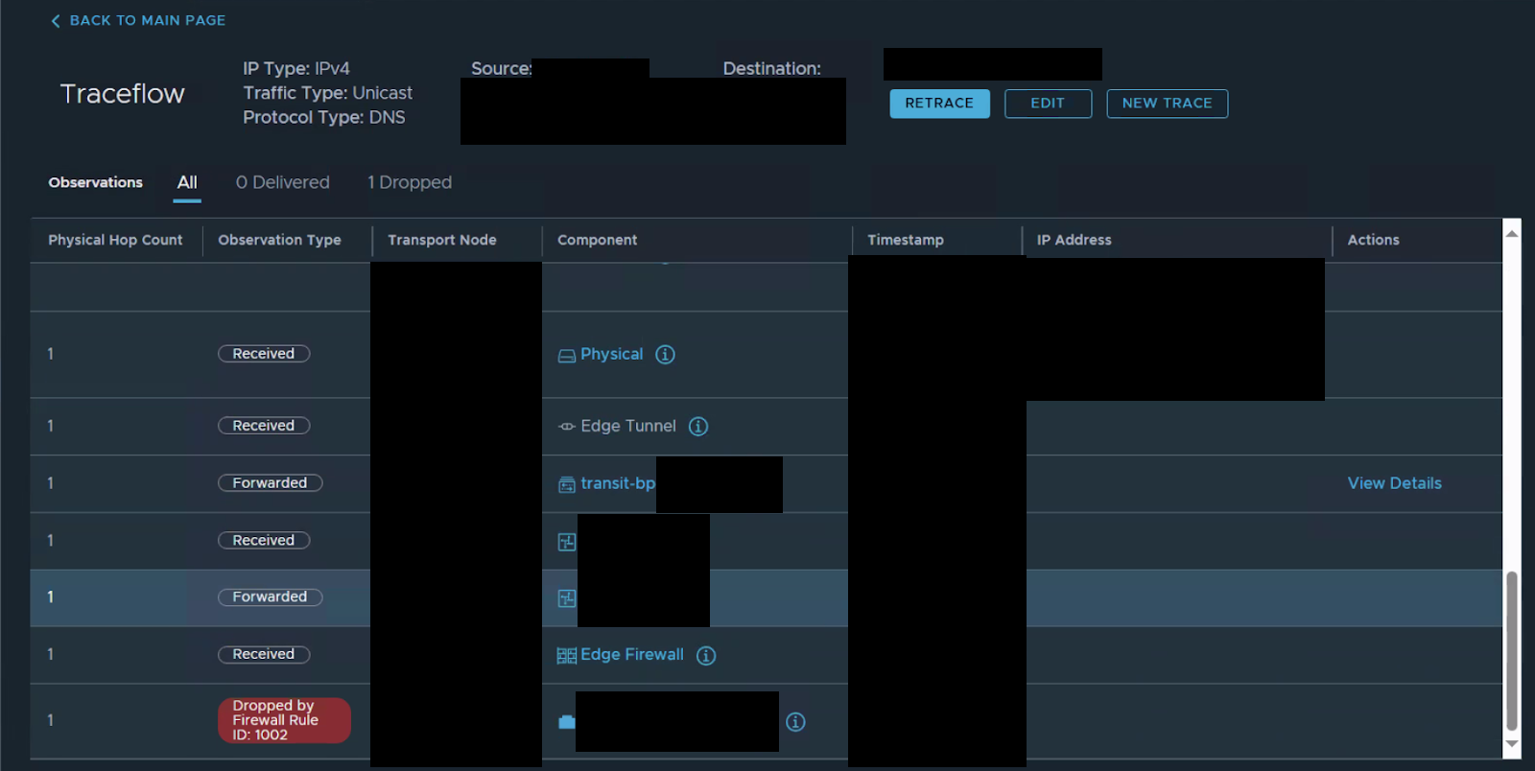Show the 1 Dropped observations tab
Screen dimensions: 1535x771
[410, 182]
